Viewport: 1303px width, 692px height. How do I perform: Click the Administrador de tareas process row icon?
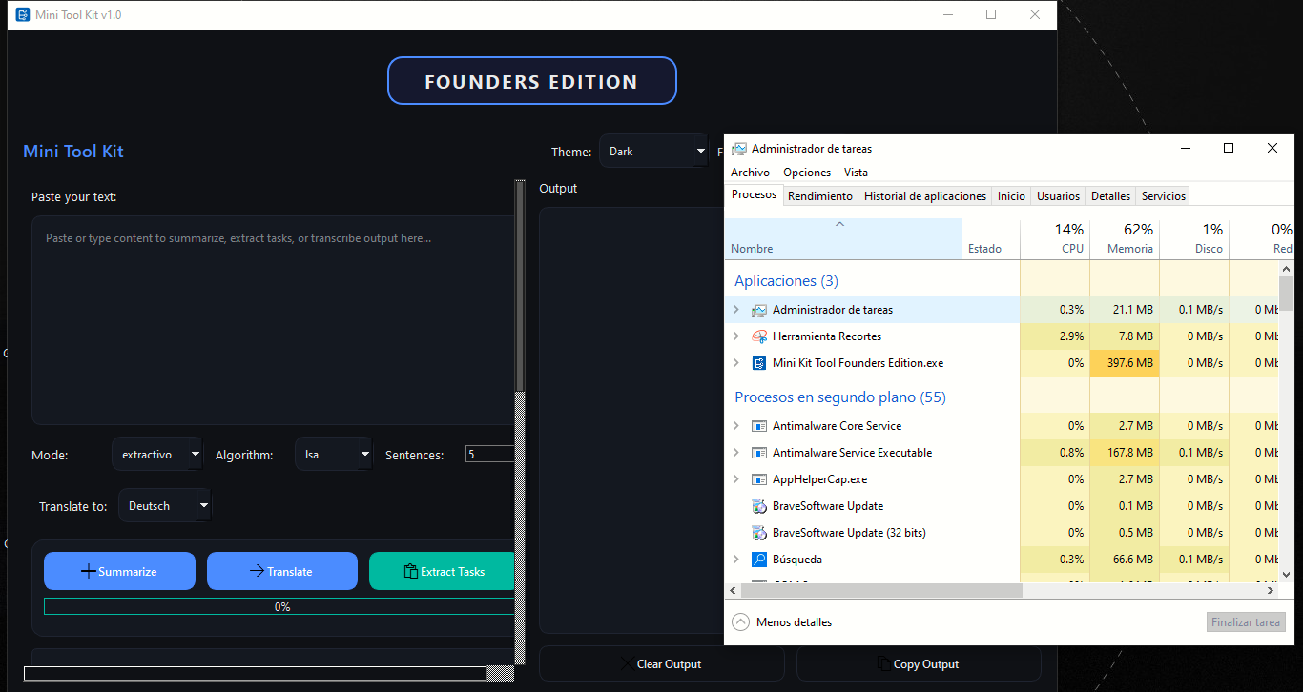(x=759, y=310)
